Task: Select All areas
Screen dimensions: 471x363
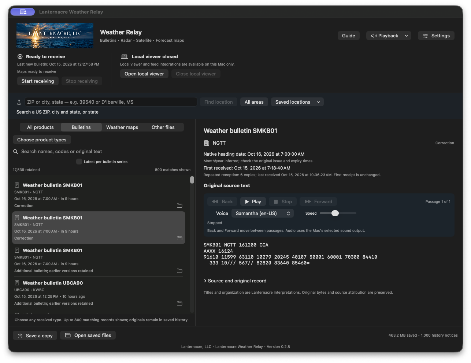Action: pos(254,102)
